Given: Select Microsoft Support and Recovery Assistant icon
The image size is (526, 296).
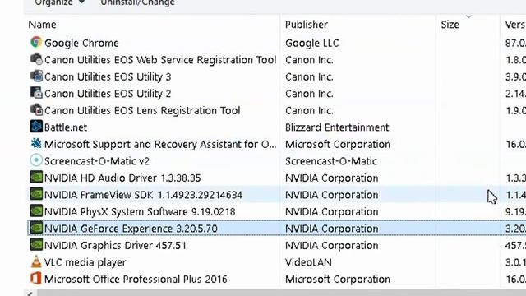Looking at the screenshot, I should pos(36,144).
